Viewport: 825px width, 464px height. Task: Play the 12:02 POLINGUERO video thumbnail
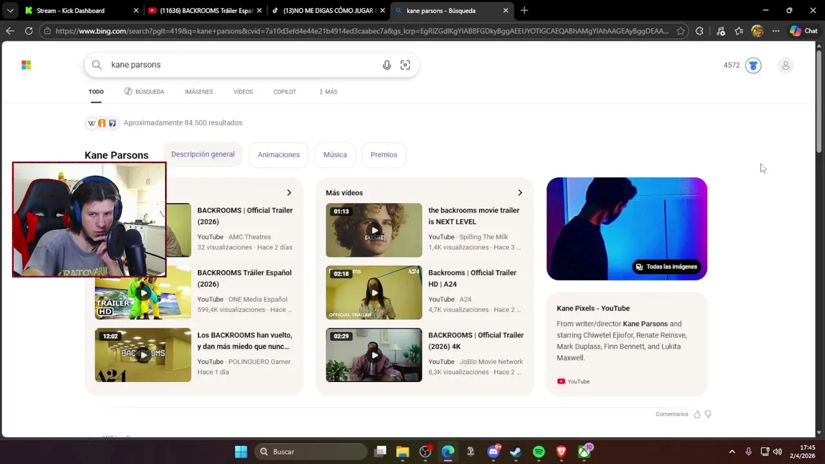143,355
